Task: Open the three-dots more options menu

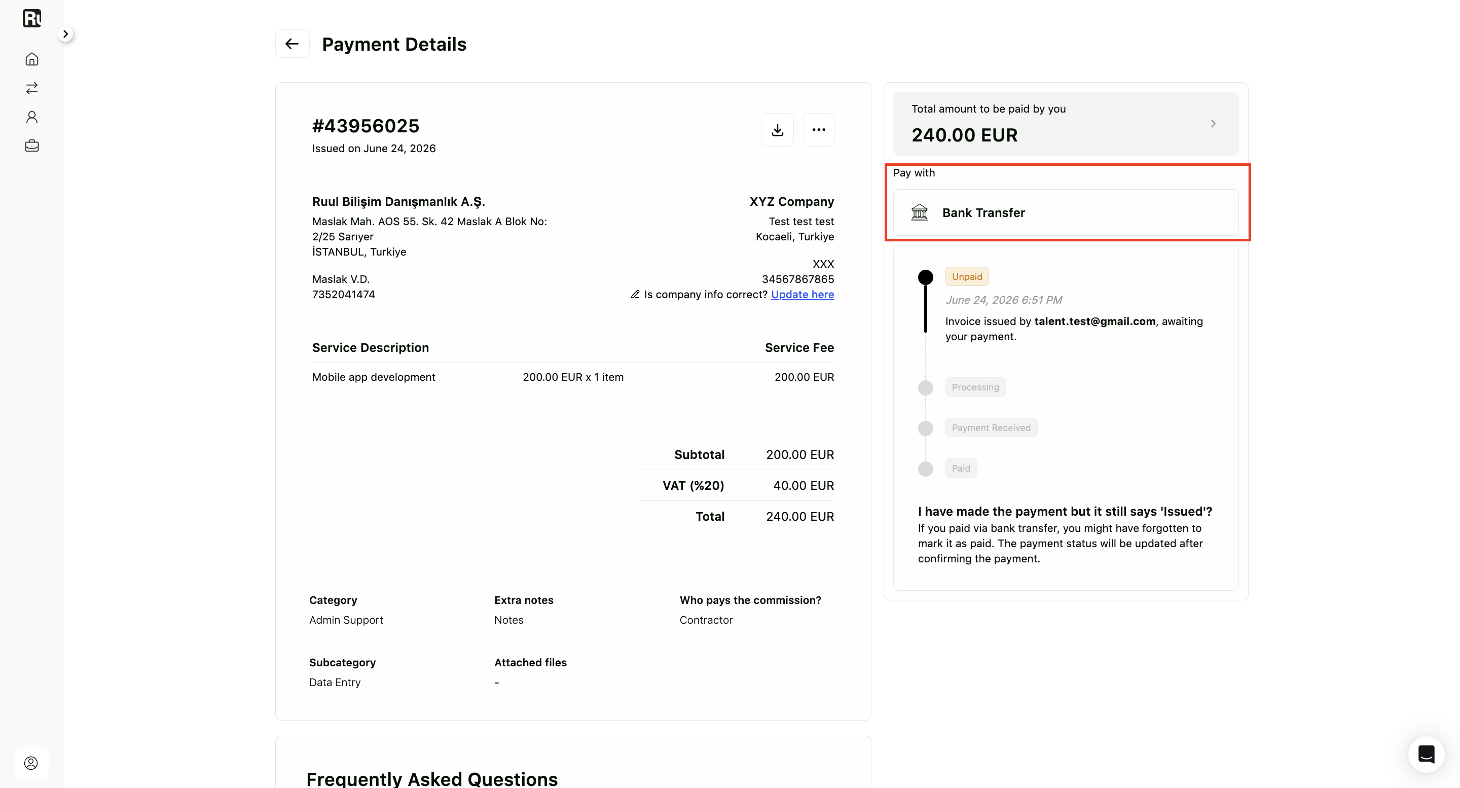Action: pos(818,130)
